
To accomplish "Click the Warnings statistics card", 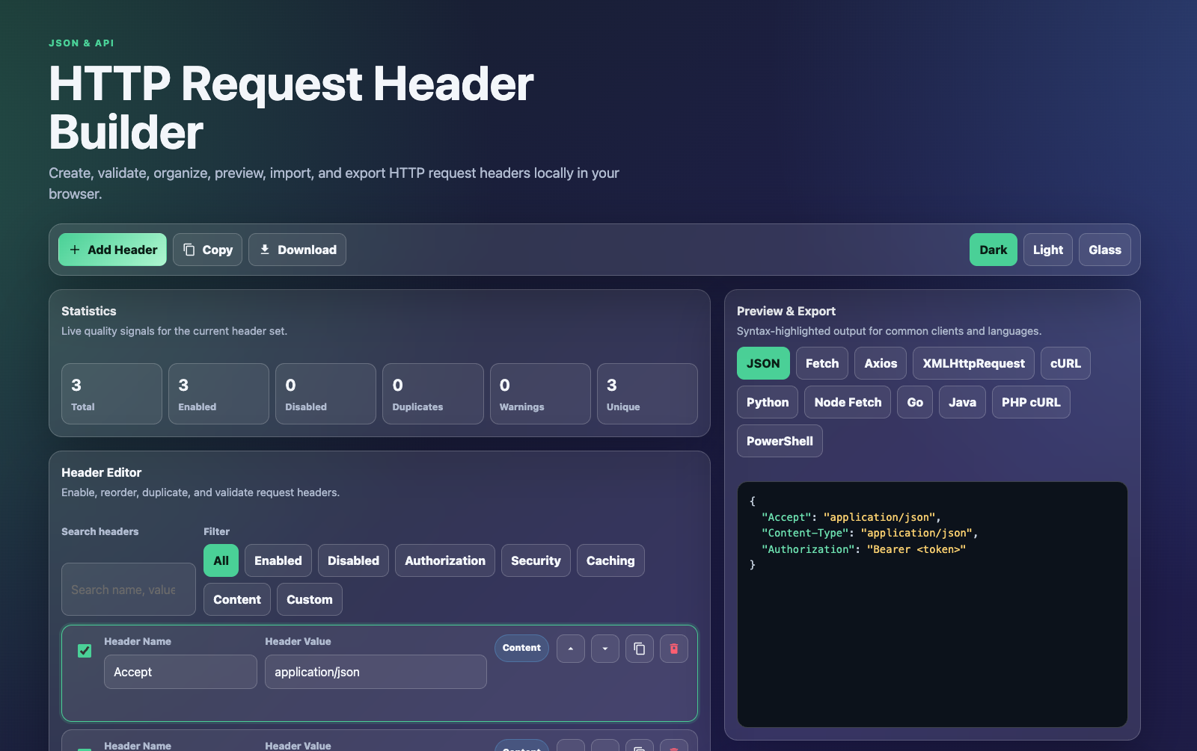I will (540, 394).
